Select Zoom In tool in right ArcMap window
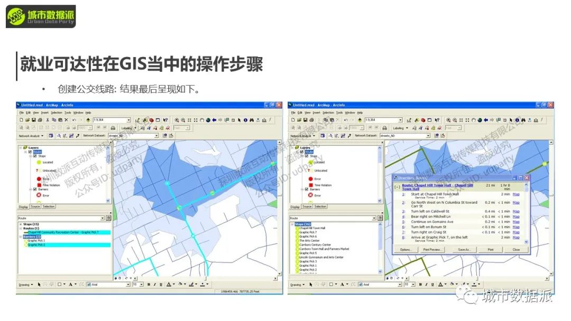This screenshot has height=321, width=571. (x=448, y=120)
